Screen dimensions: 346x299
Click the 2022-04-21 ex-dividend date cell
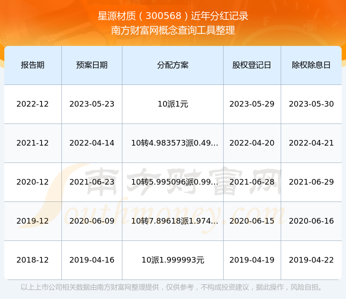click(311, 143)
